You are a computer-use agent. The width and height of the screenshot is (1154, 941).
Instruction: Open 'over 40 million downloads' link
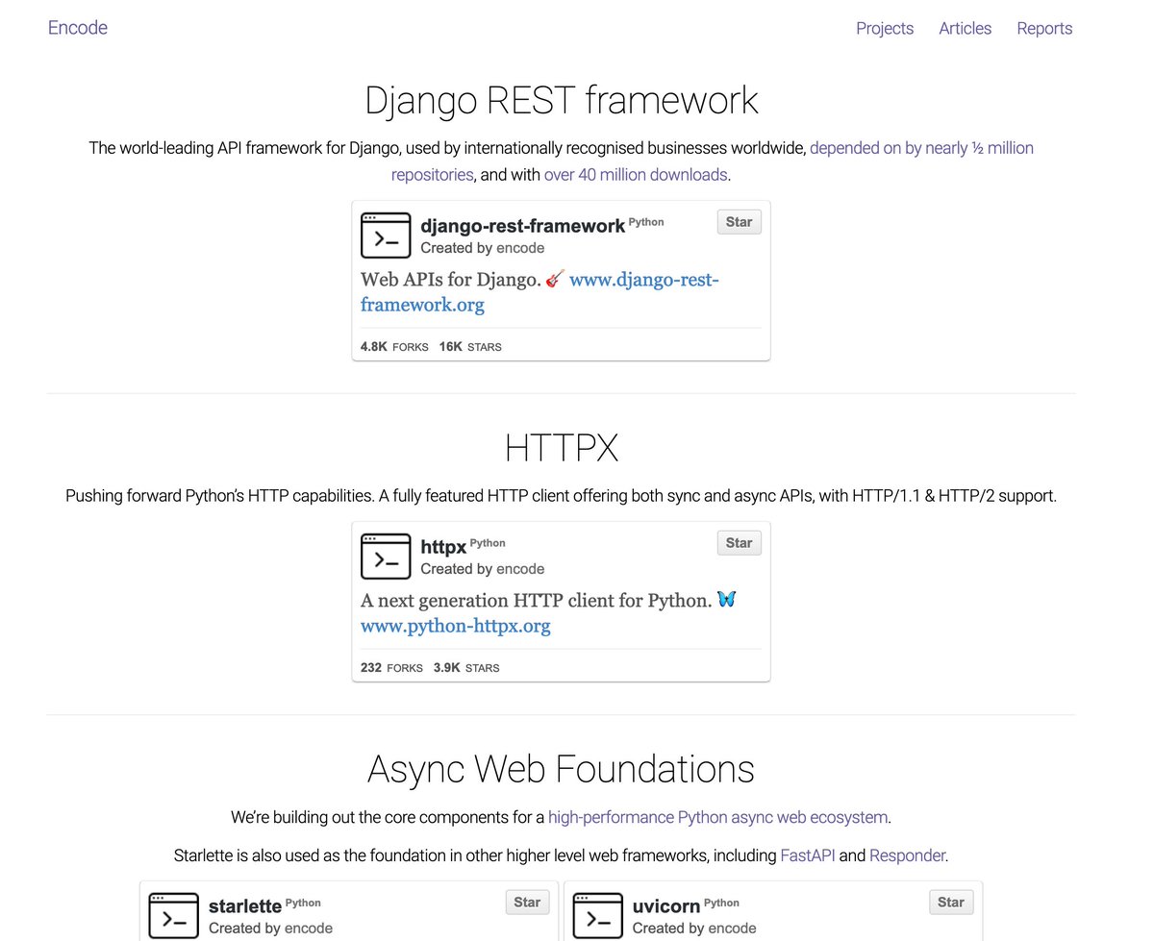point(636,175)
